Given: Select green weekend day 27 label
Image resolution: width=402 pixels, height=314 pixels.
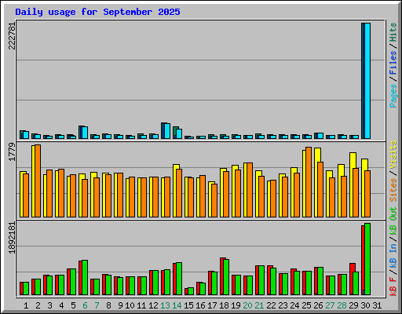Looking at the screenshot, I should pyautogui.click(x=330, y=305).
